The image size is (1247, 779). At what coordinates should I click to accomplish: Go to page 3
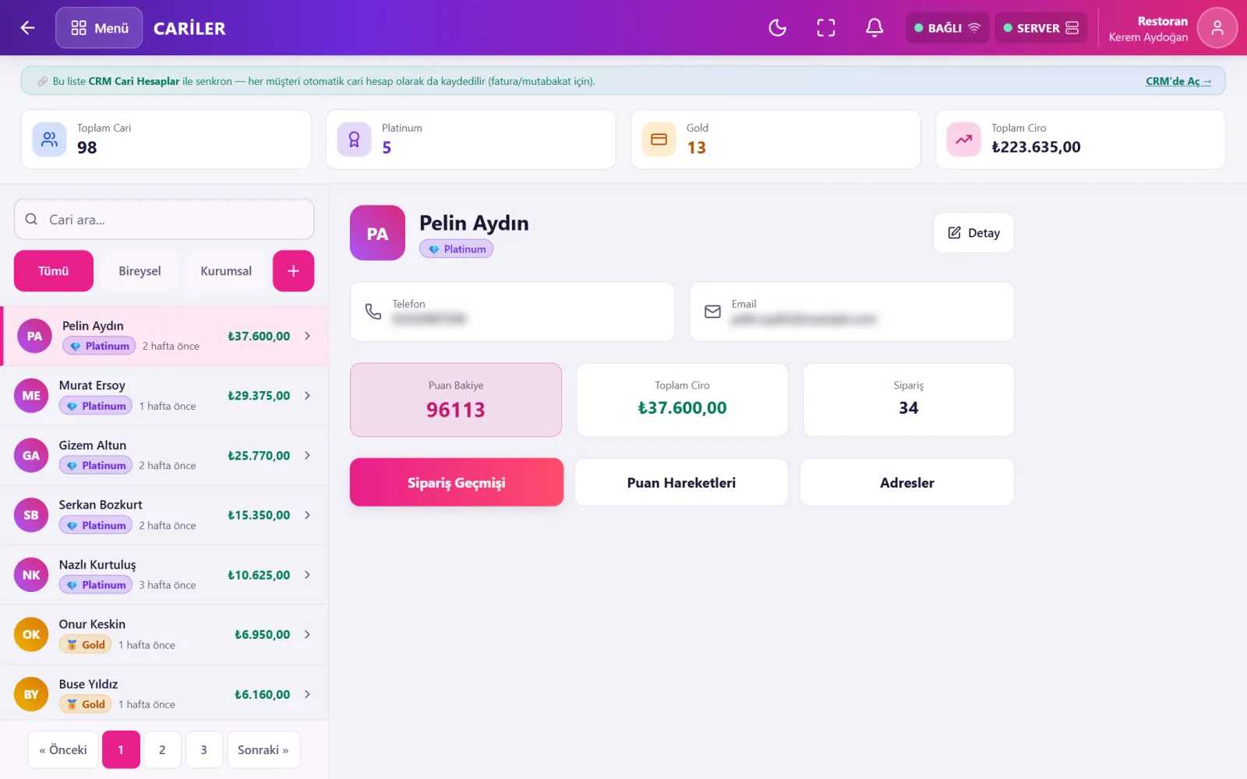coord(204,749)
